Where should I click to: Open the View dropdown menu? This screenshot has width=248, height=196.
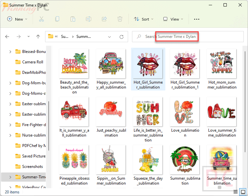click(173, 19)
